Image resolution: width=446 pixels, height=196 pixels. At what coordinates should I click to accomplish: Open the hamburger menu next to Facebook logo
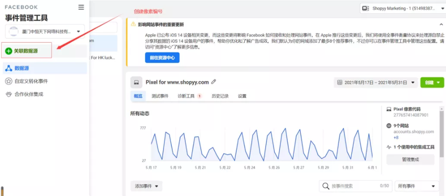click(81, 7)
